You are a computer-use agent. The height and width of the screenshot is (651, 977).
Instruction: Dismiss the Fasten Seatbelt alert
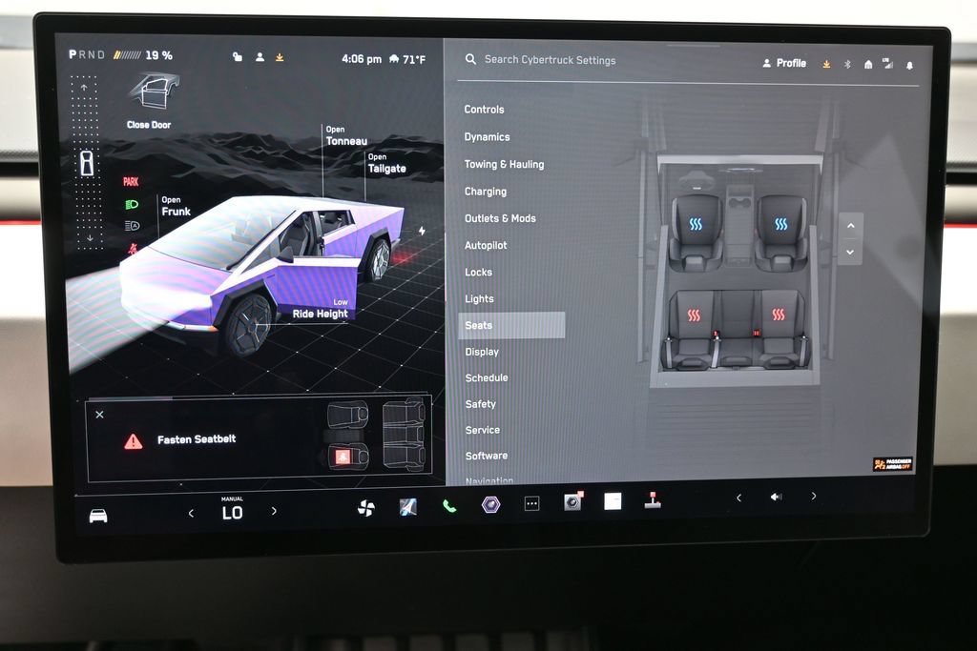[99, 415]
